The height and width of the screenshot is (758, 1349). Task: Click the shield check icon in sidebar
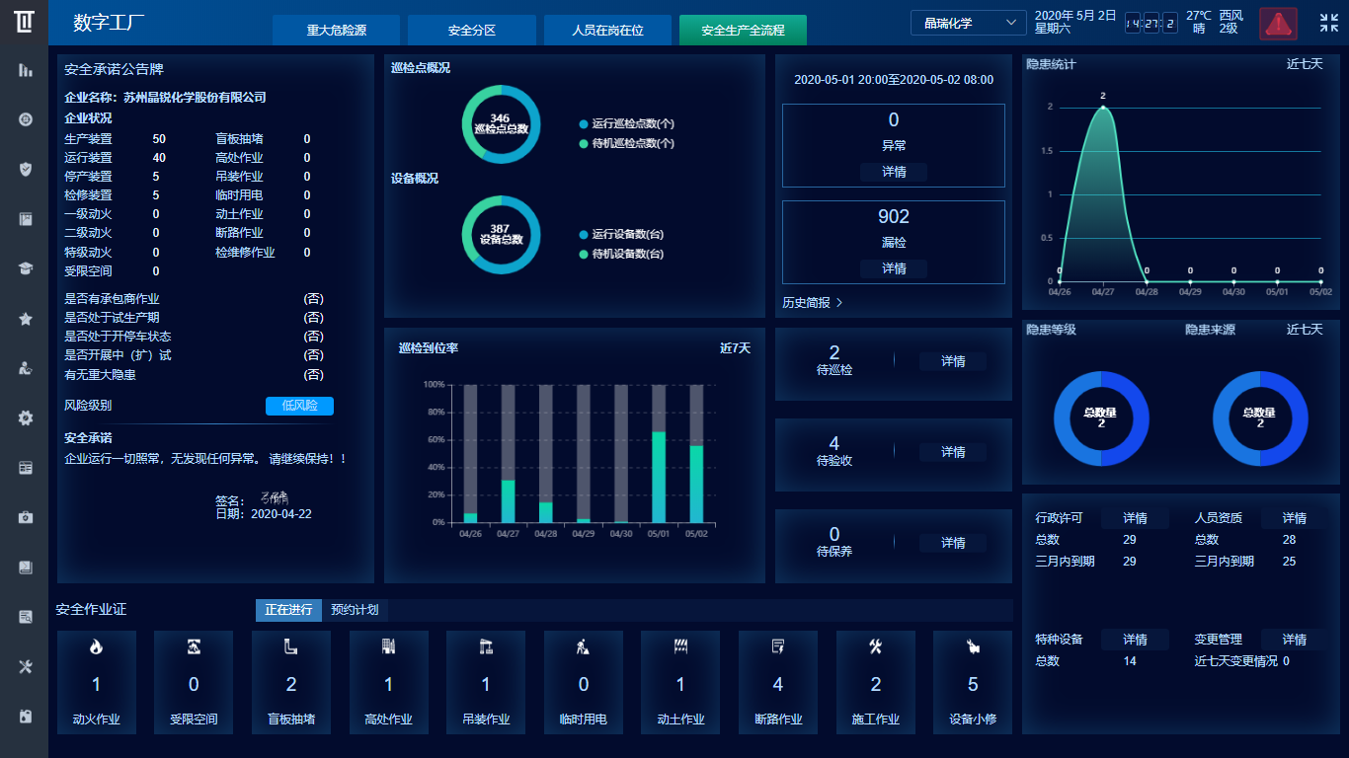26,169
